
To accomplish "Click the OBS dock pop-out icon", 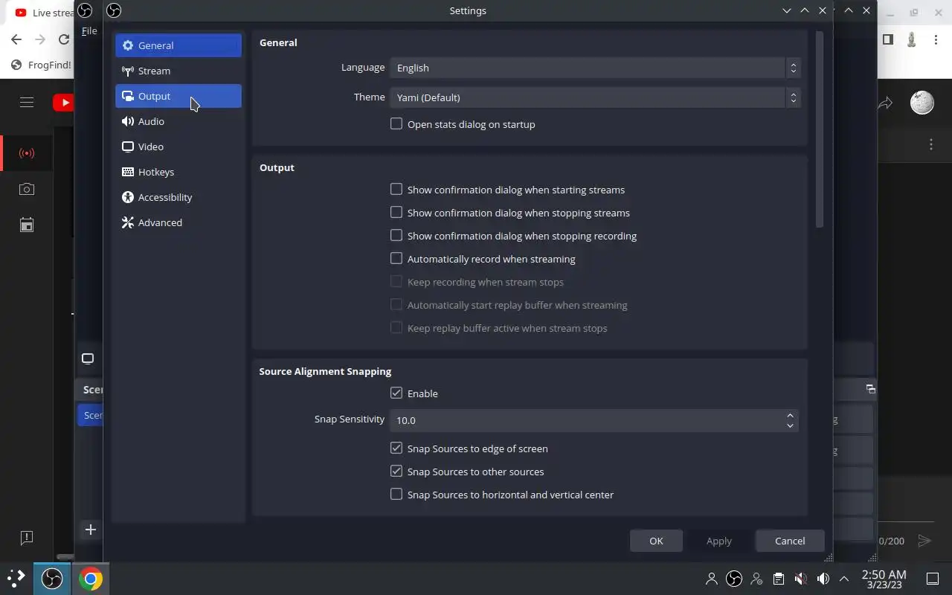I will [x=871, y=389].
